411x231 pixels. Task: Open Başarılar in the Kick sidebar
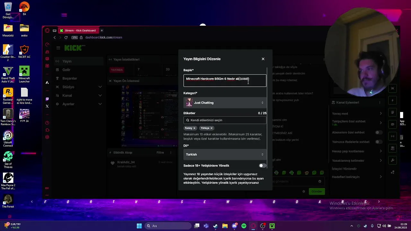[78, 78]
